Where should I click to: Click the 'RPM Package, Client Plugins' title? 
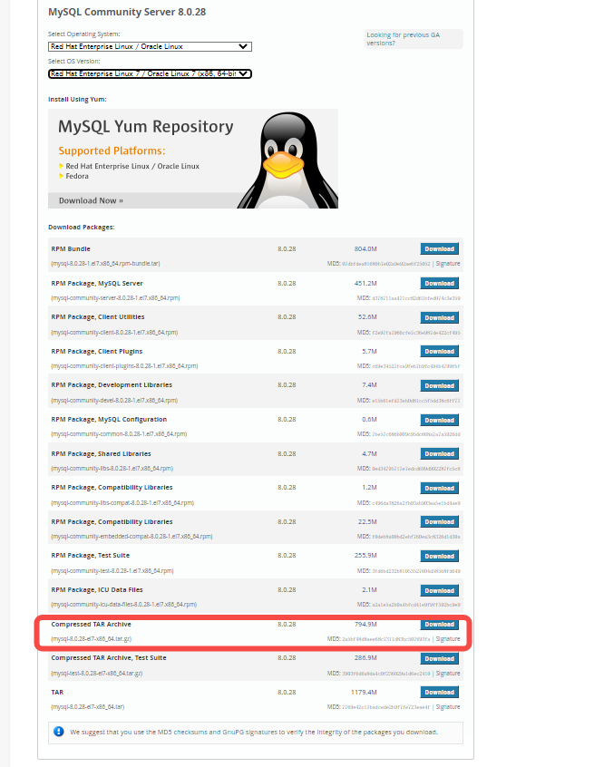point(97,351)
